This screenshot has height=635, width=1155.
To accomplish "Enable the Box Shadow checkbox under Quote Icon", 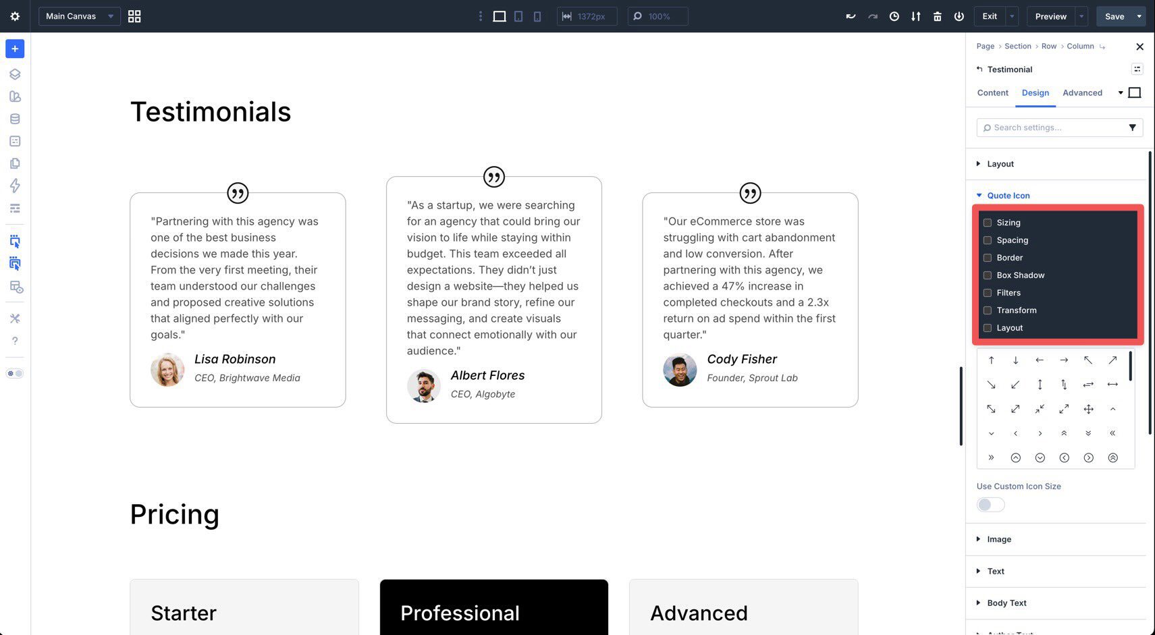I will click(988, 275).
